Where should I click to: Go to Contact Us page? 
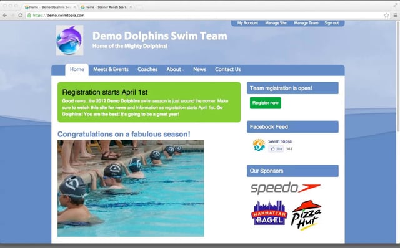point(227,69)
